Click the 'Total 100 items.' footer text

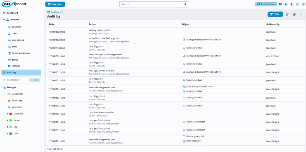tap(55, 149)
